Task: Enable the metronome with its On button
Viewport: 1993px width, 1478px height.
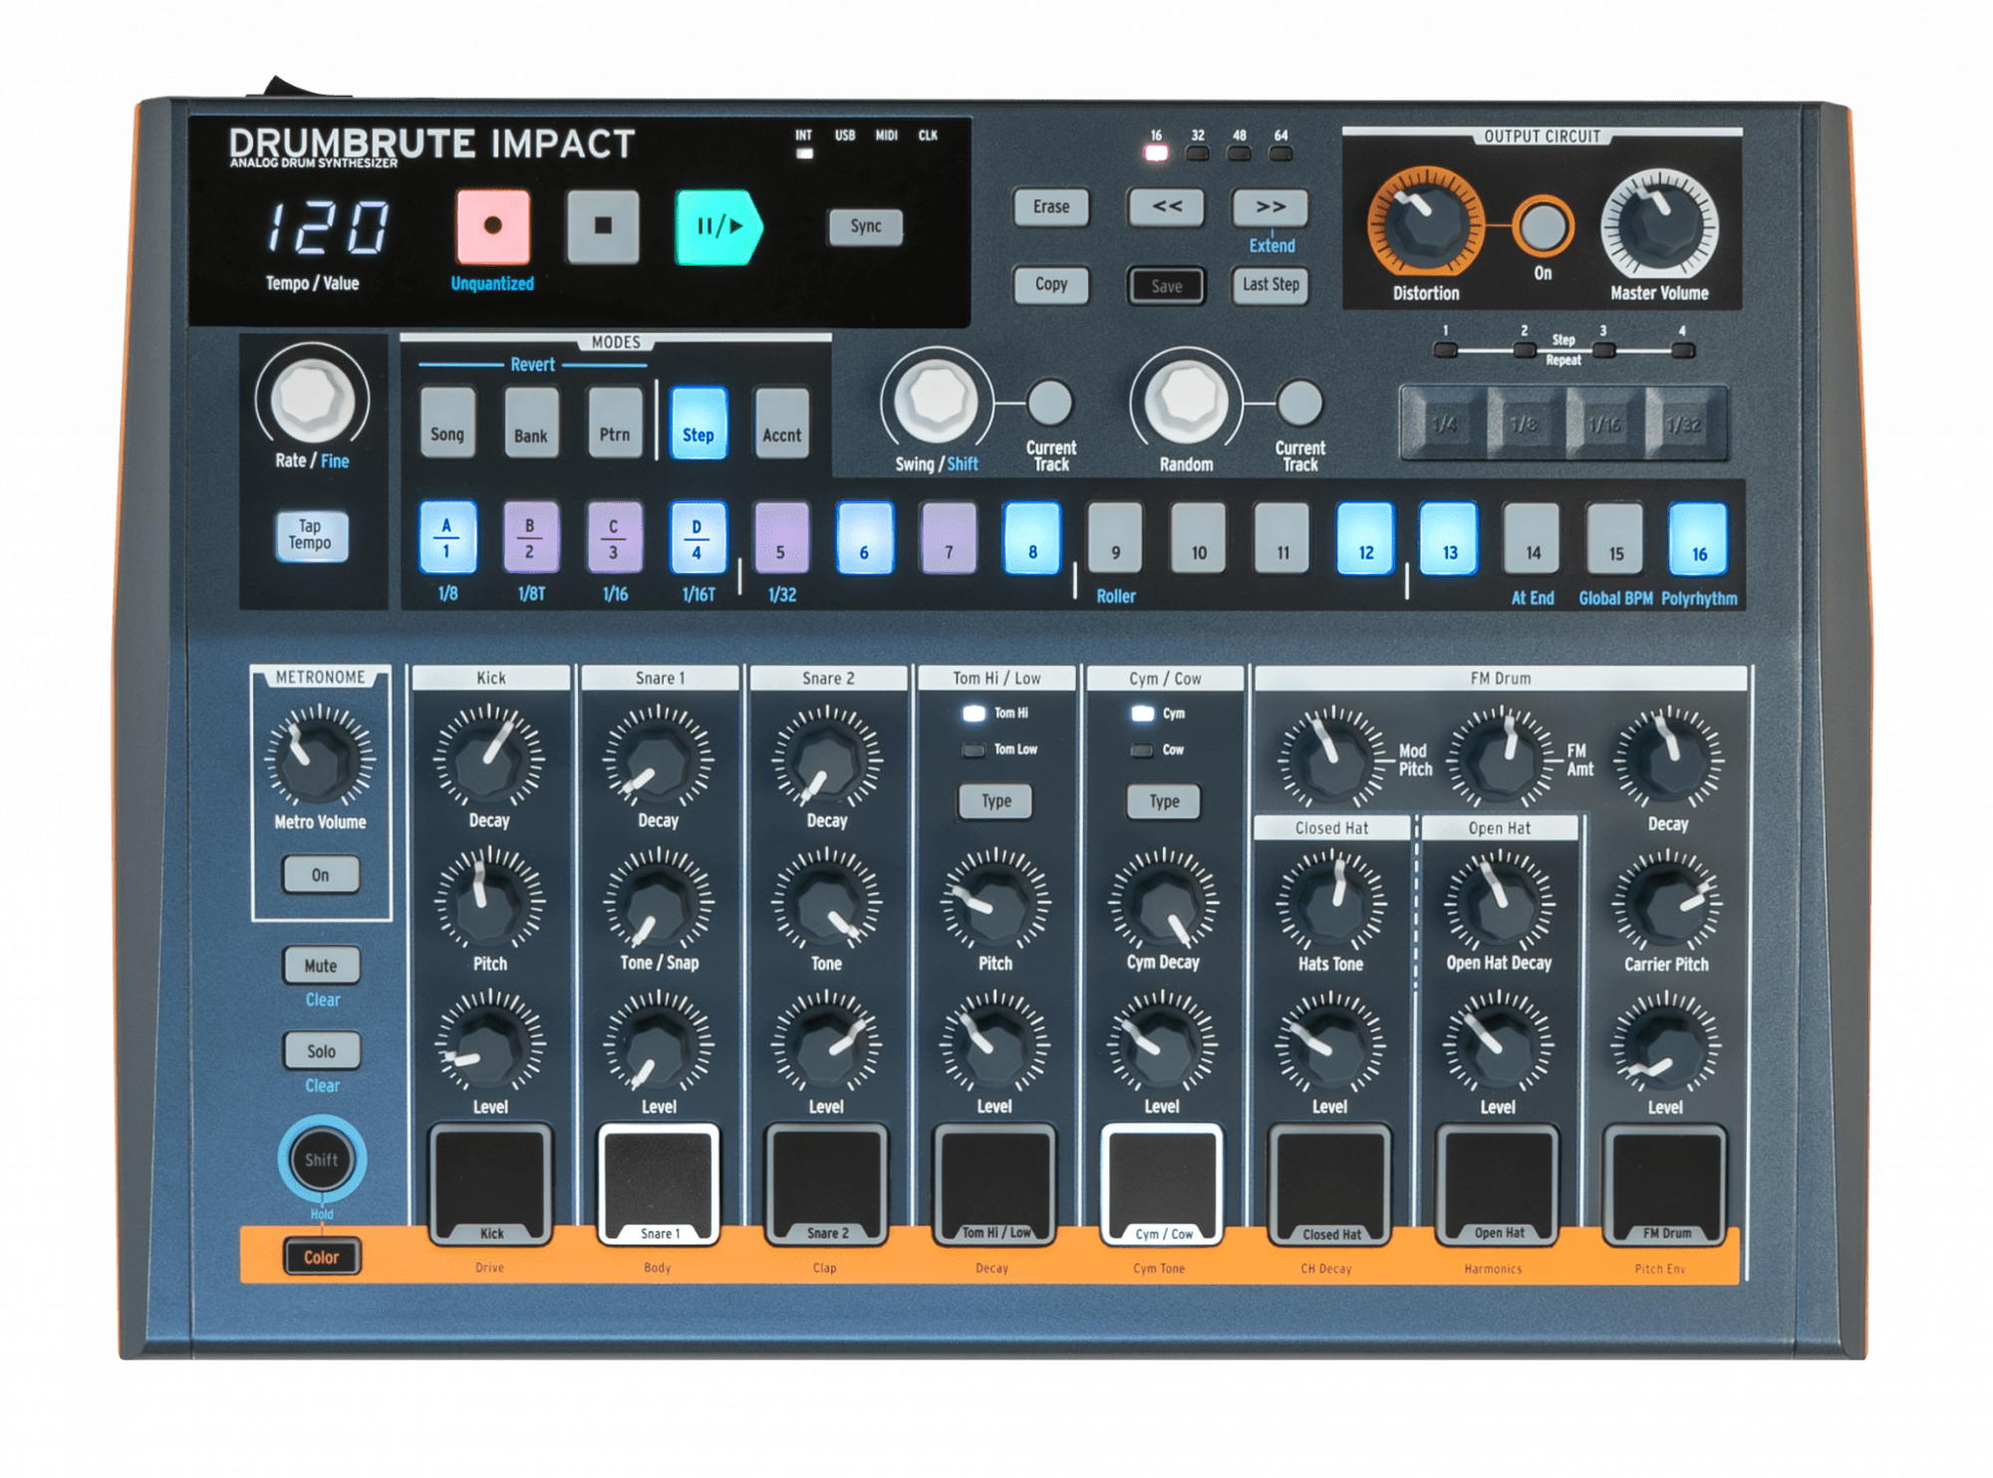Action: click(x=321, y=874)
